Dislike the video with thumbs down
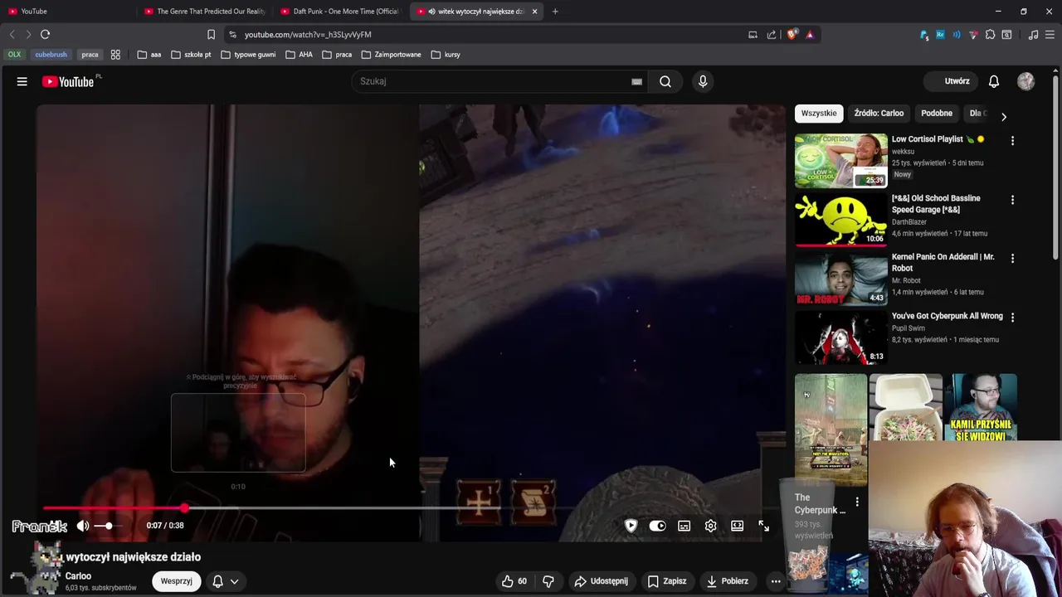The image size is (1062, 597). click(548, 581)
